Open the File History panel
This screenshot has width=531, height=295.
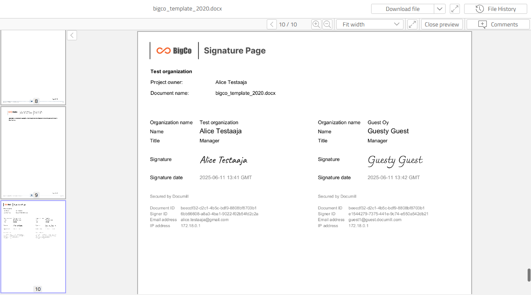click(495, 9)
